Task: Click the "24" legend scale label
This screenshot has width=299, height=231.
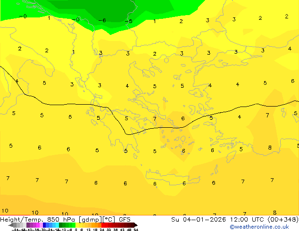Action: coord(102,230)
